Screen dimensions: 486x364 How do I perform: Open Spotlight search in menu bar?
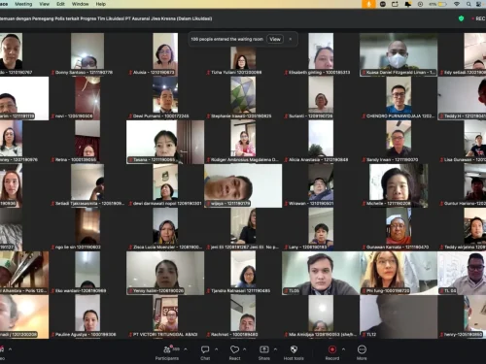(469, 4)
